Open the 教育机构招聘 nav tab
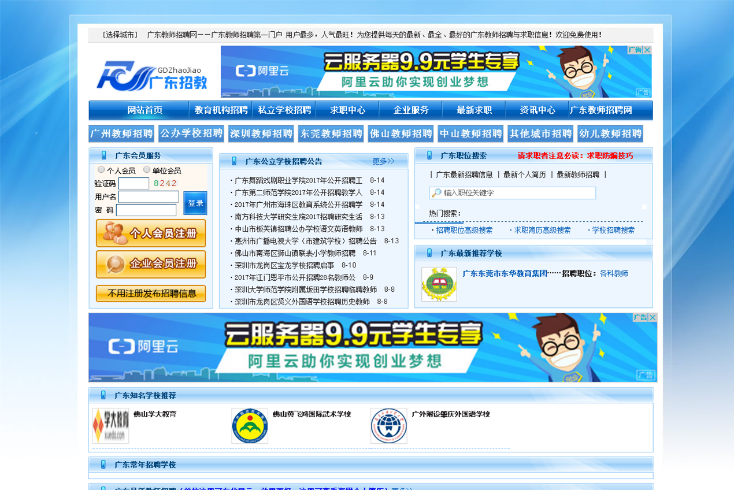This screenshot has height=490, width=734. pos(221,110)
